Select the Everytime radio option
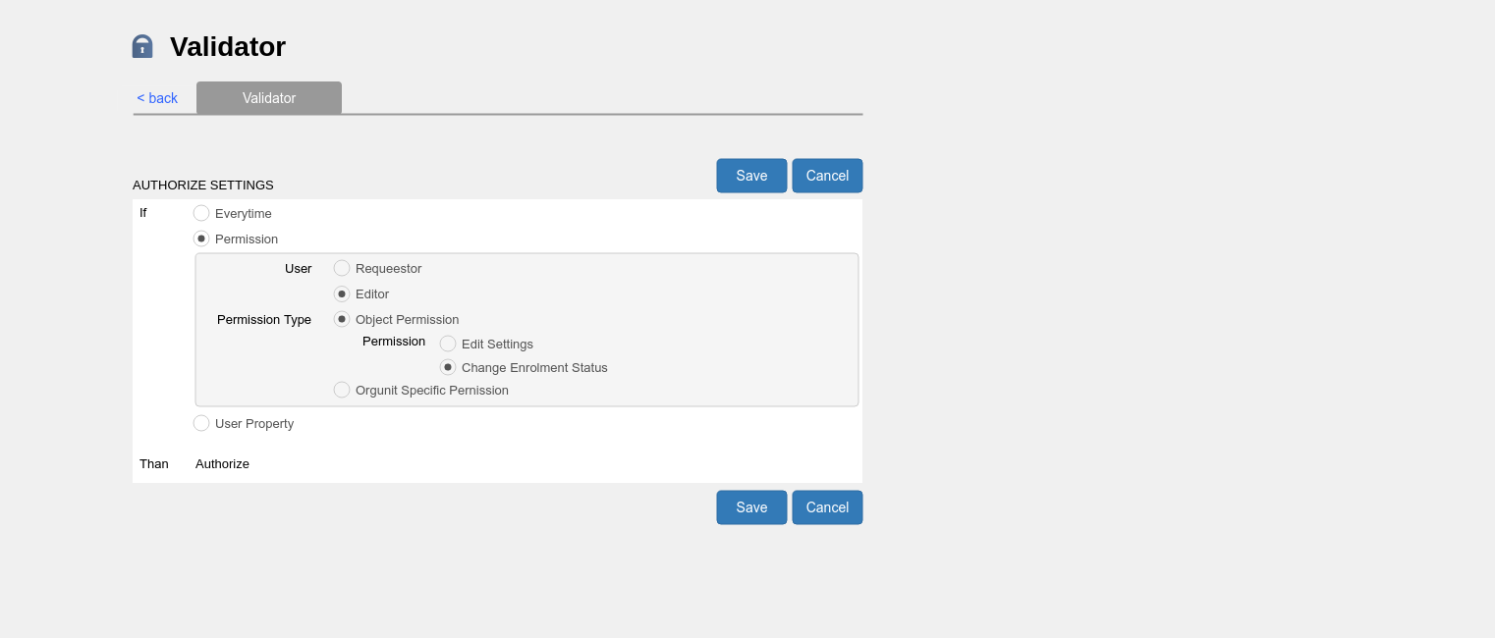 tap(201, 213)
